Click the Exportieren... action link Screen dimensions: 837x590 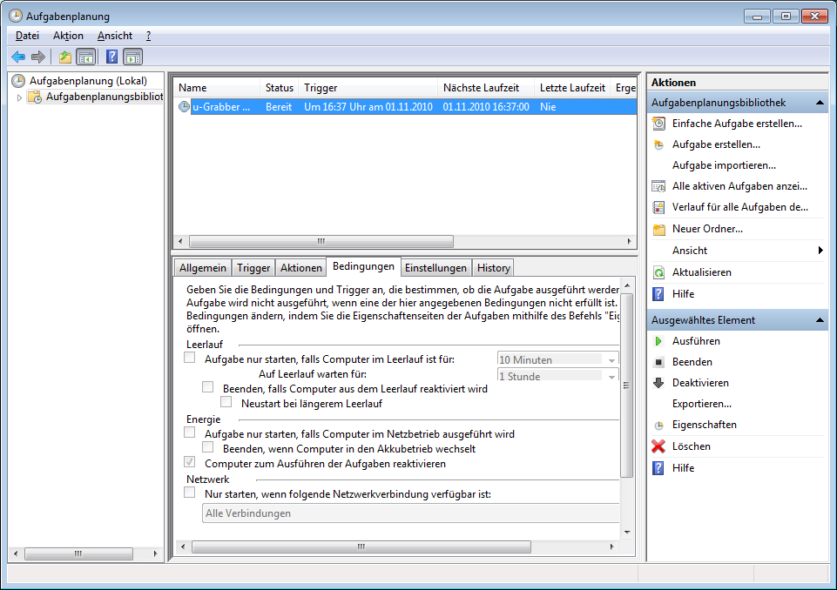pyautogui.click(x=701, y=404)
